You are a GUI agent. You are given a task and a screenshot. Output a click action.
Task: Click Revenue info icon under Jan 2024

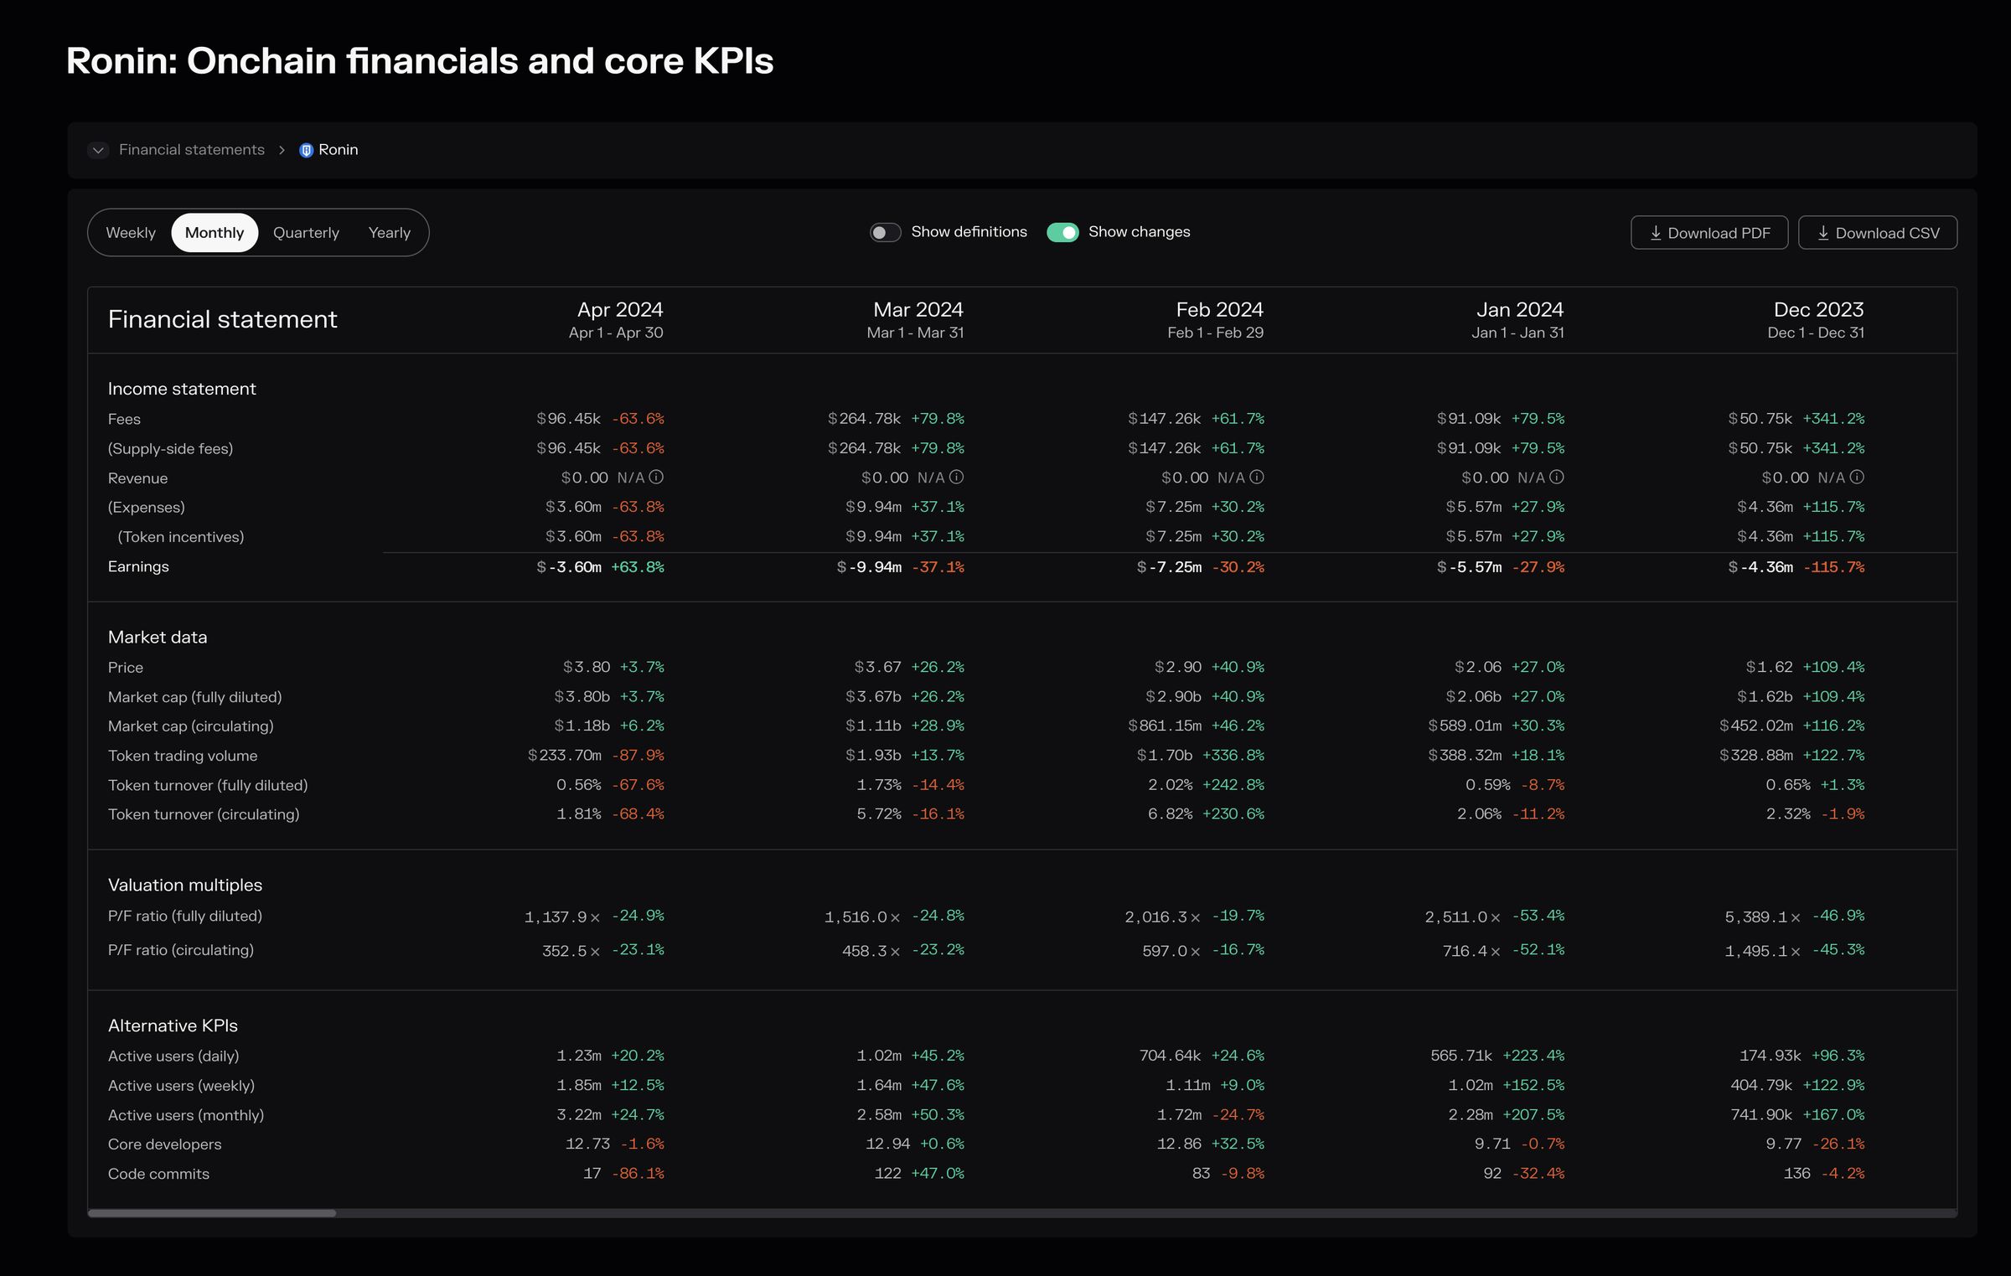pos(1556,477)
